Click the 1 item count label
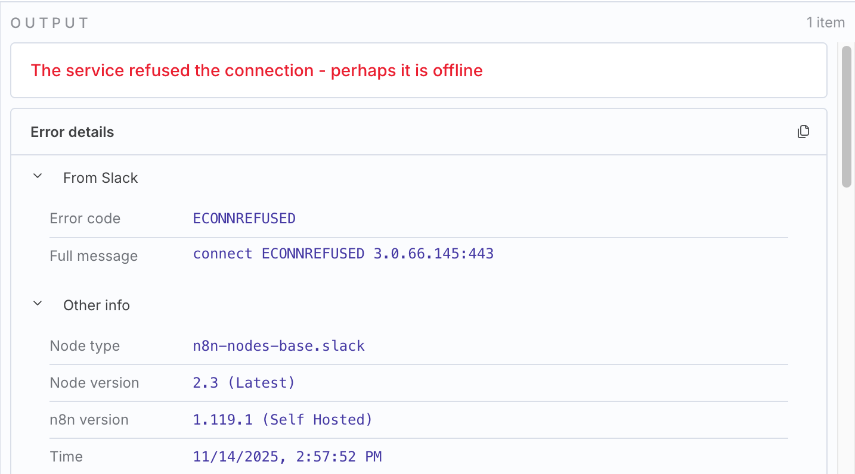 (x=825, y=23)
